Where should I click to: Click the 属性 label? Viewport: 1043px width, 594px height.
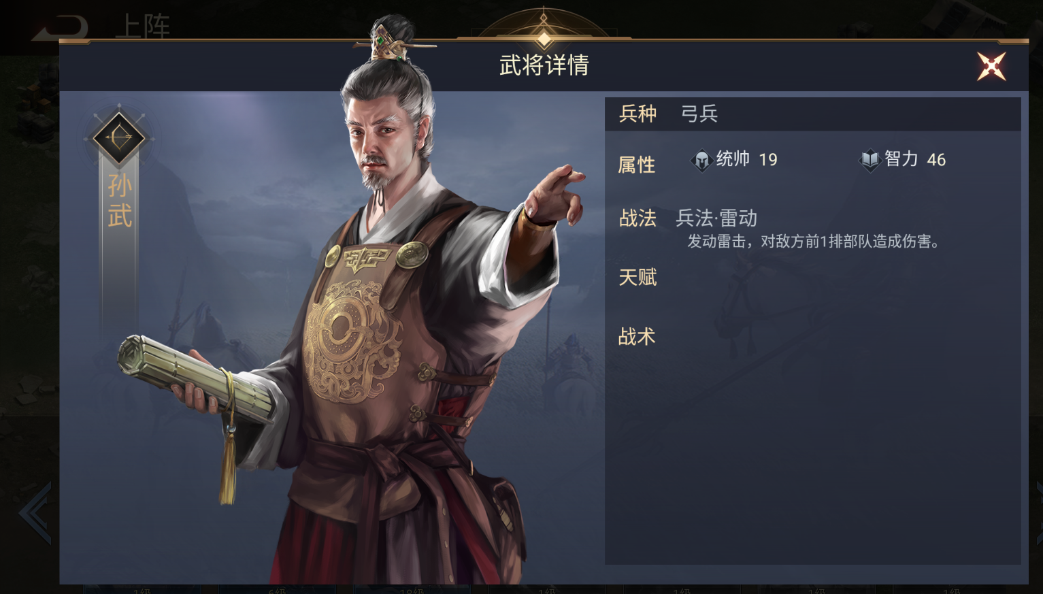click(637, 165)
